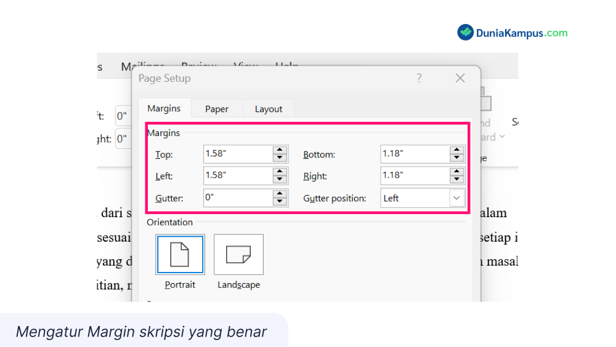
Task: Click the Left margin input field
Action: pos(238,175)
